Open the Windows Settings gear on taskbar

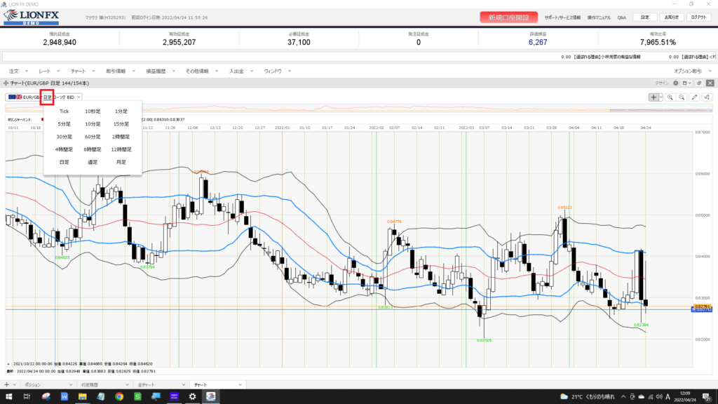192,397
